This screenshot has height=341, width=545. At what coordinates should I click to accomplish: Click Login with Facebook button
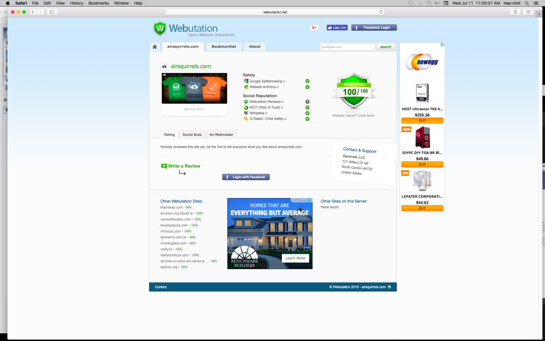coord(246,177)
